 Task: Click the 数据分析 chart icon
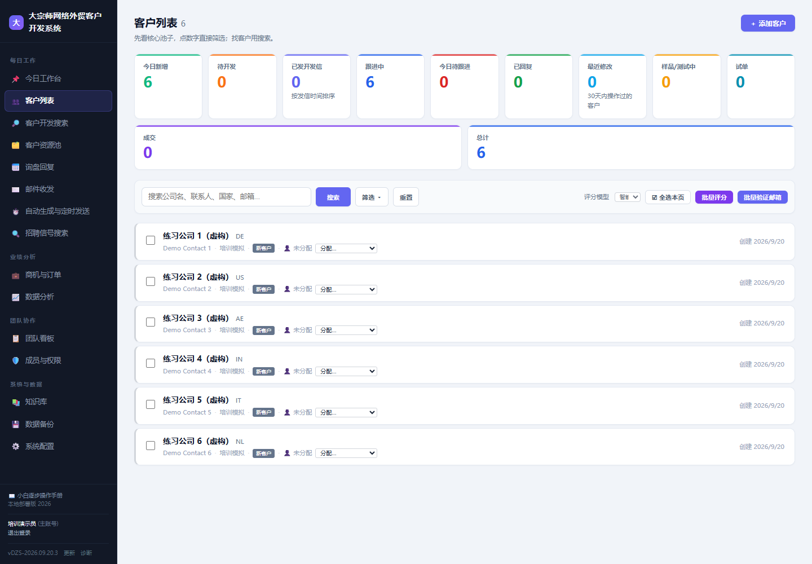tap(16, 297)
